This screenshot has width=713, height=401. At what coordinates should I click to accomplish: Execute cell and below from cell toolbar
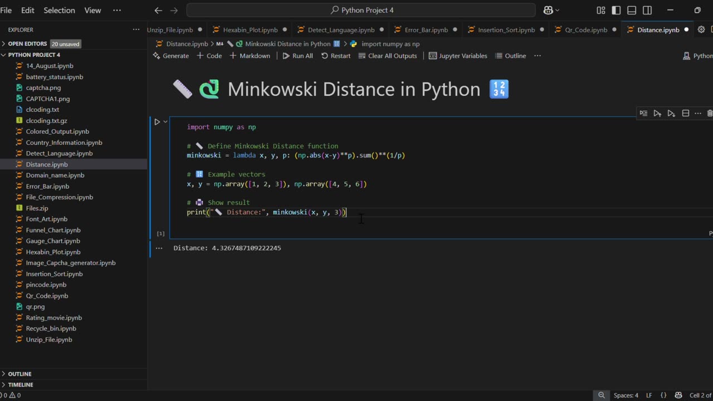[x=671, y=113]
